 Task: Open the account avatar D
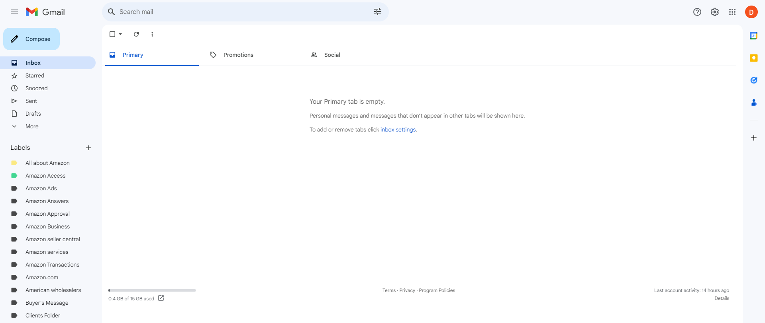751,12
